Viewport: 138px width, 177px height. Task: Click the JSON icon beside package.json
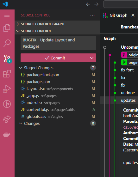coord(23,82)
